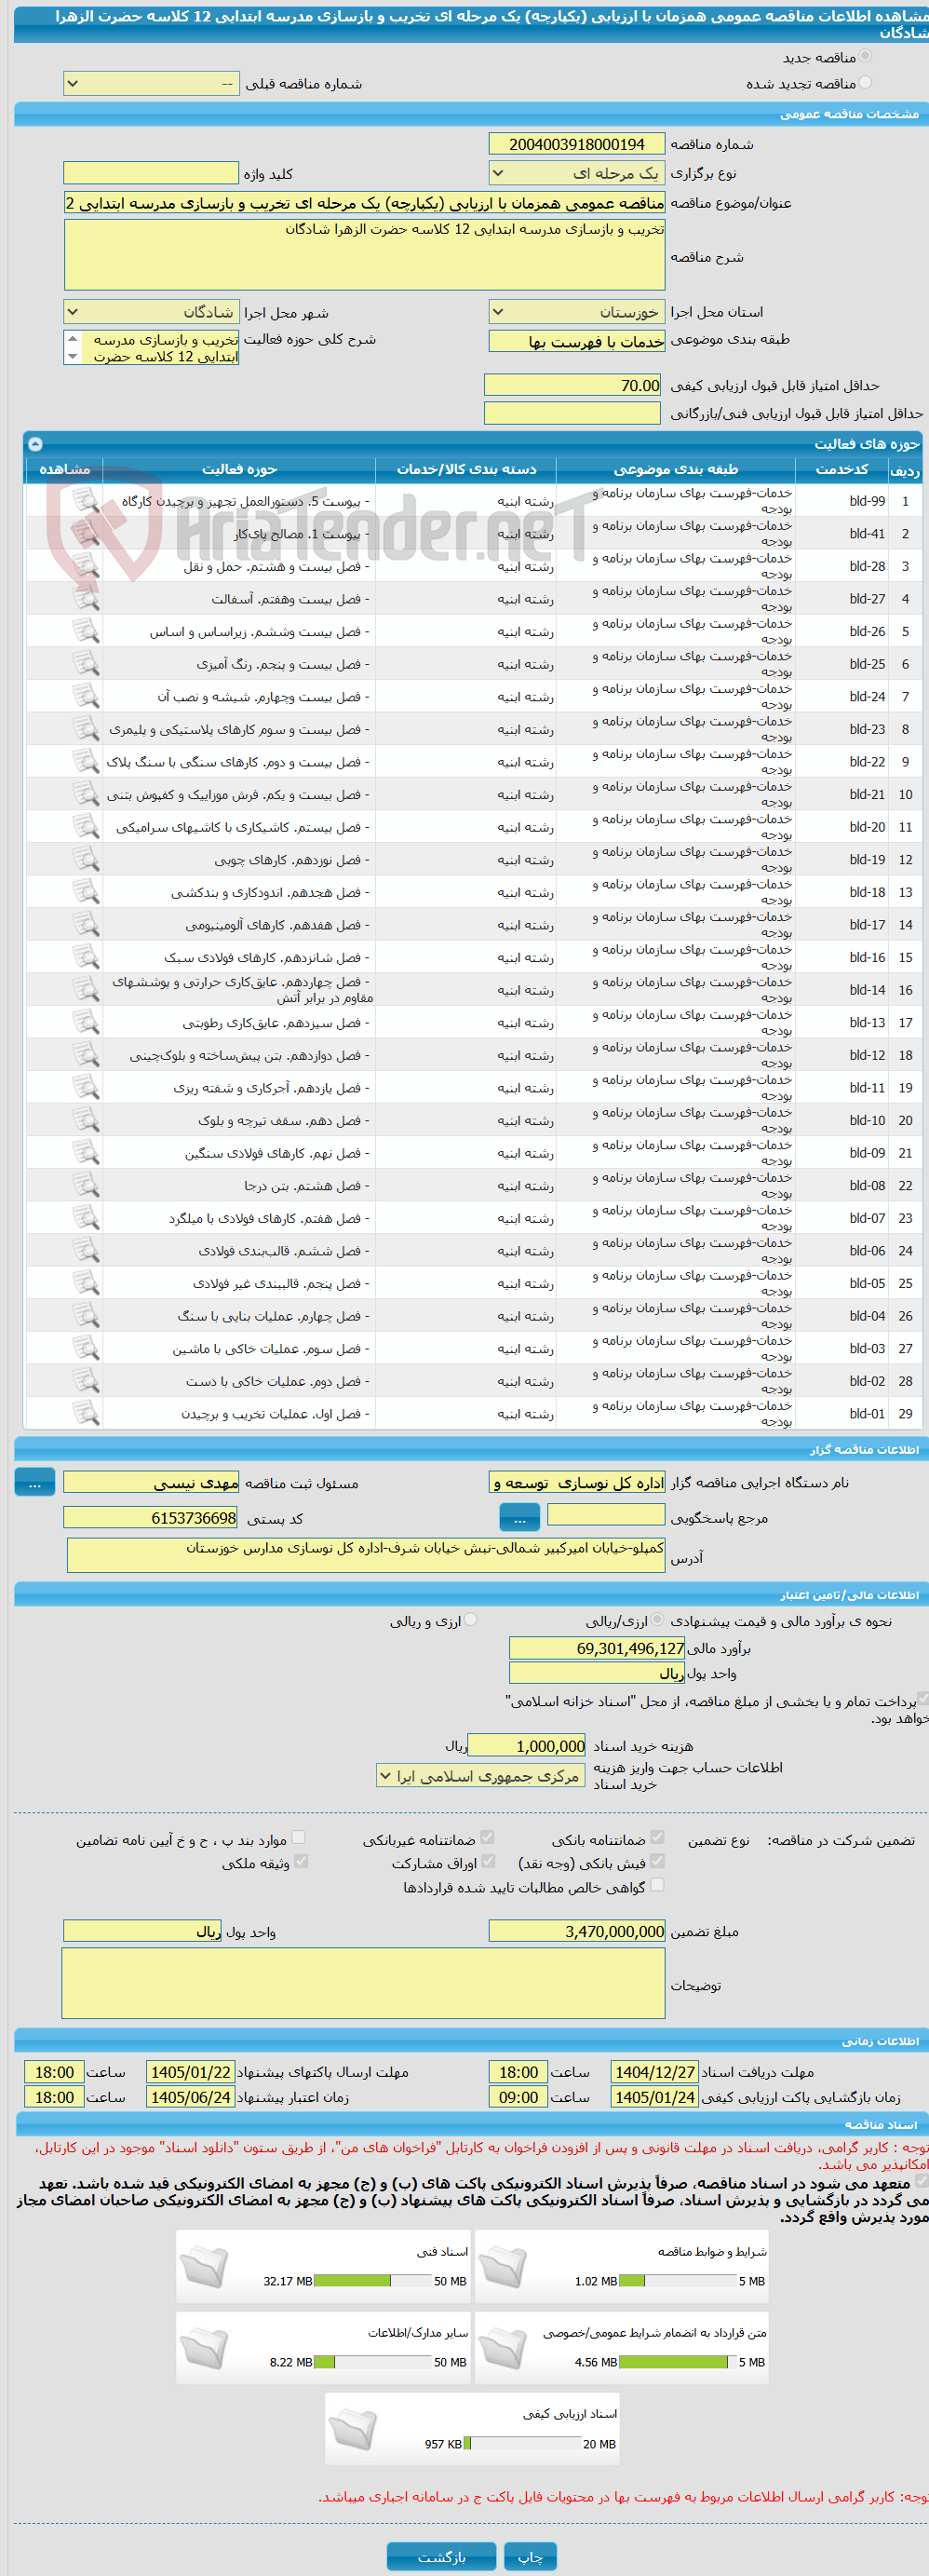929x2576 pixels.
Task: Select the مناقصه جدید radio button
Action: (x=865, y=57)
